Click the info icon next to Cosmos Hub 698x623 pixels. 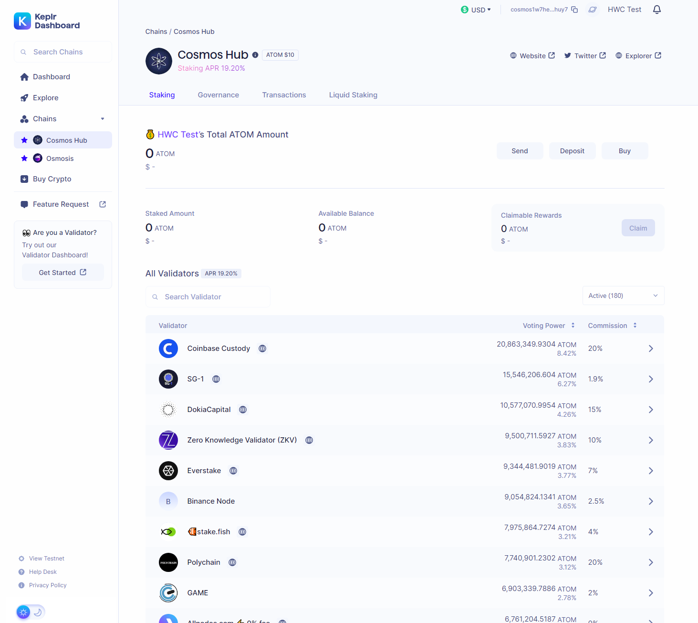pos(255,55)
